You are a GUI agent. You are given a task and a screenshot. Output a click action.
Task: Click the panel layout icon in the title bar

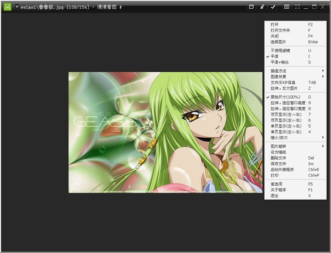[x=287, y=7]
